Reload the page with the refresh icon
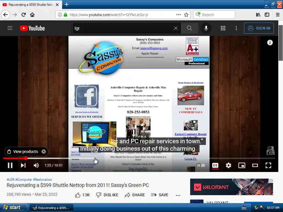 coord(23,15)
